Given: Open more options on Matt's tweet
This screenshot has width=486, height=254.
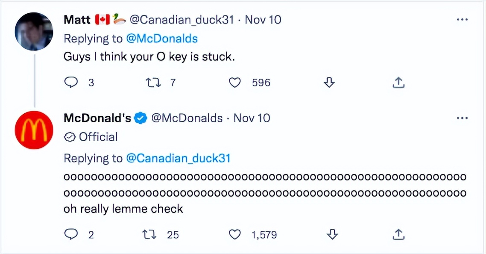Looking at the screenshot, I should tap(462, 20).
